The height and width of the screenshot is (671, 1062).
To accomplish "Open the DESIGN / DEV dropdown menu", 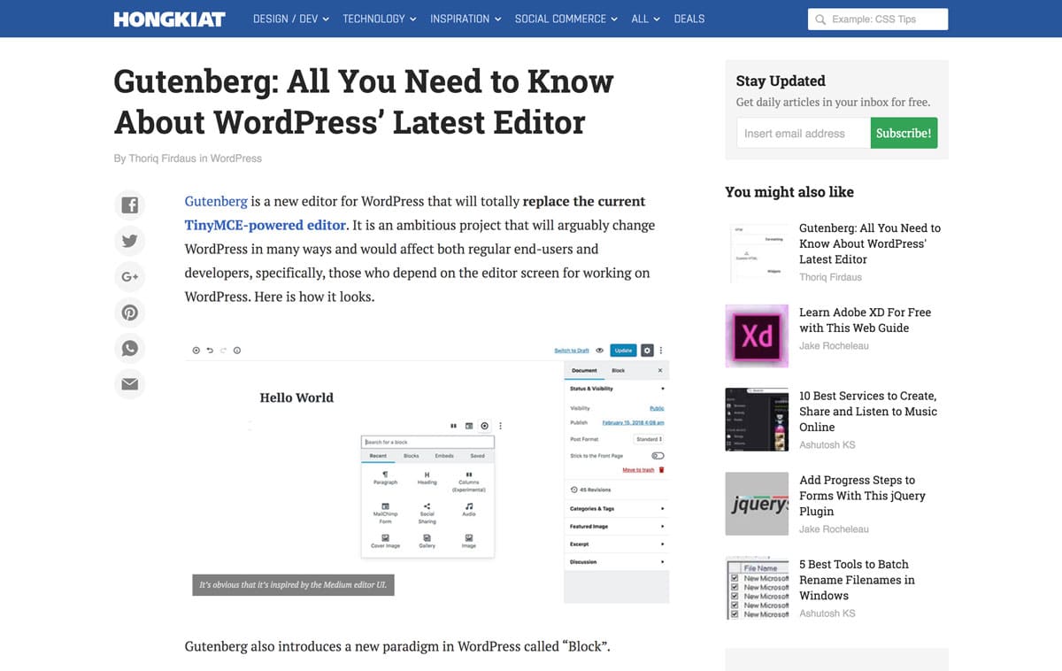I will pyautogui.click(x=291, y=19).
